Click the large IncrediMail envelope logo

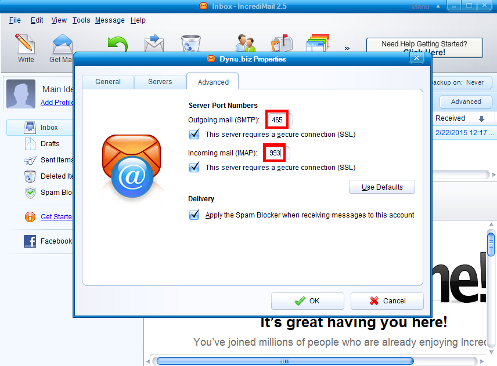pyautogui.click(x=132, y=166)
